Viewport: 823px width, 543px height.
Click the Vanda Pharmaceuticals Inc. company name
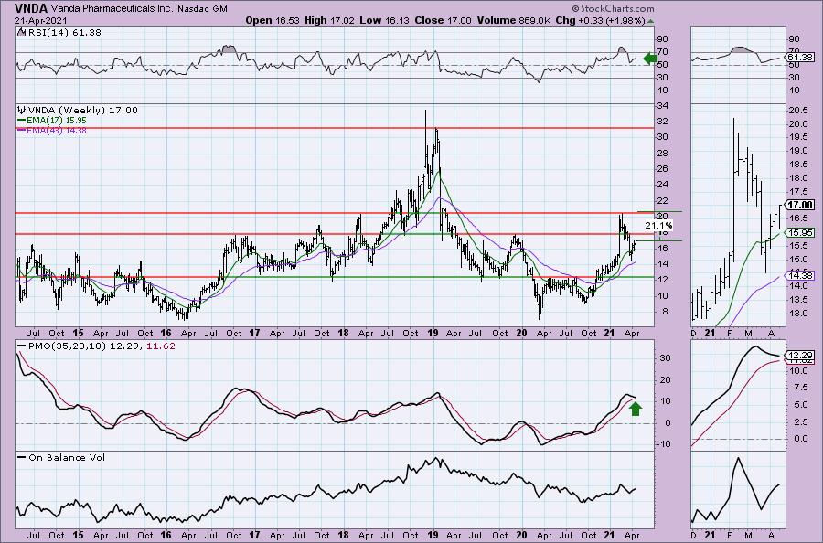(x=112, y=8)
